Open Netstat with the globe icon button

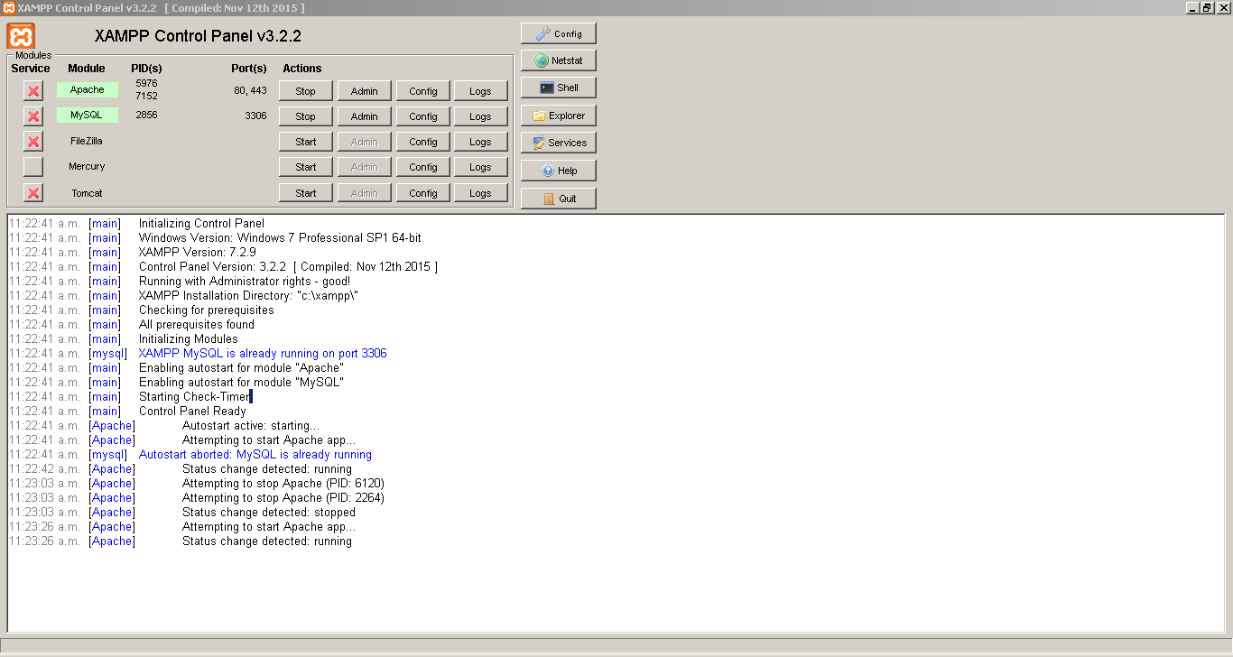click(x=559, y=60)
